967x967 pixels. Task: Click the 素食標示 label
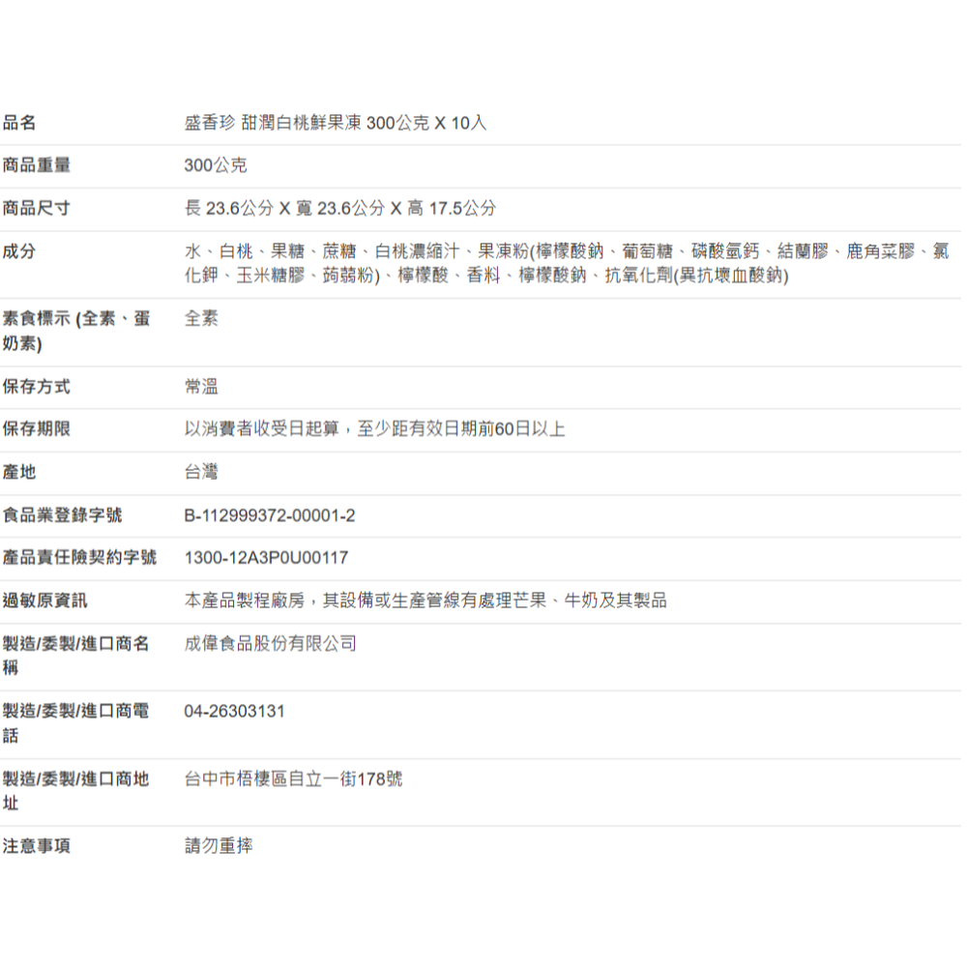(x=75, y=331)
